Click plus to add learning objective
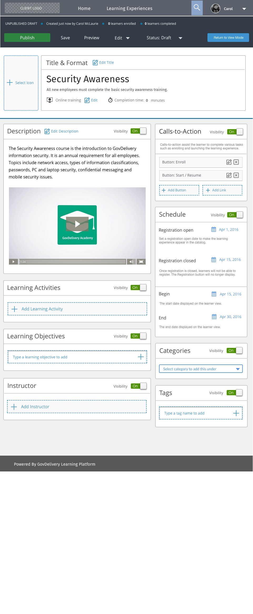Viewport: 253px width, 614px height. [x=141, y=357]
